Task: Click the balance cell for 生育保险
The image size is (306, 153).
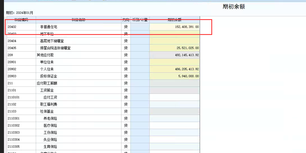Action: 175,147
